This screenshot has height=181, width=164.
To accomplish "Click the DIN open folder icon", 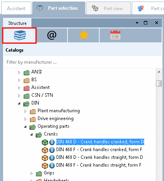I will (x=26, y=104).
